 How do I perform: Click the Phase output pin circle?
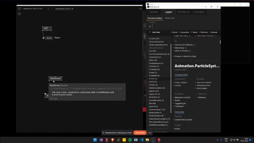click(43, 38)
